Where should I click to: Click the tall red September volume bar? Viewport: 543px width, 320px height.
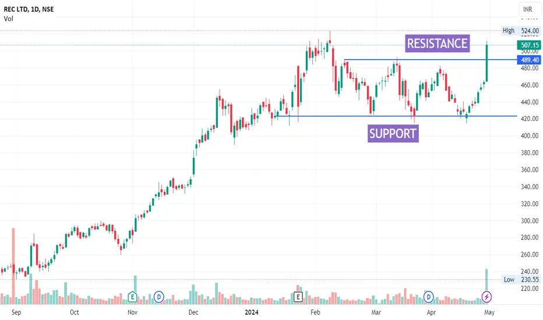[x=13, y=266]
